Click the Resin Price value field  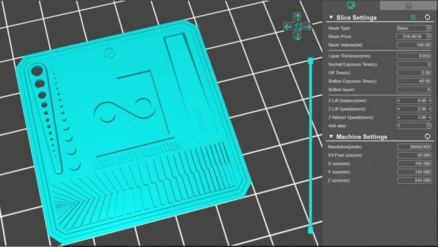coord(407,36)
